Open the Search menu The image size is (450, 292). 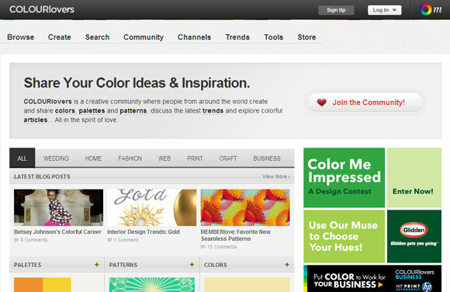97,37
